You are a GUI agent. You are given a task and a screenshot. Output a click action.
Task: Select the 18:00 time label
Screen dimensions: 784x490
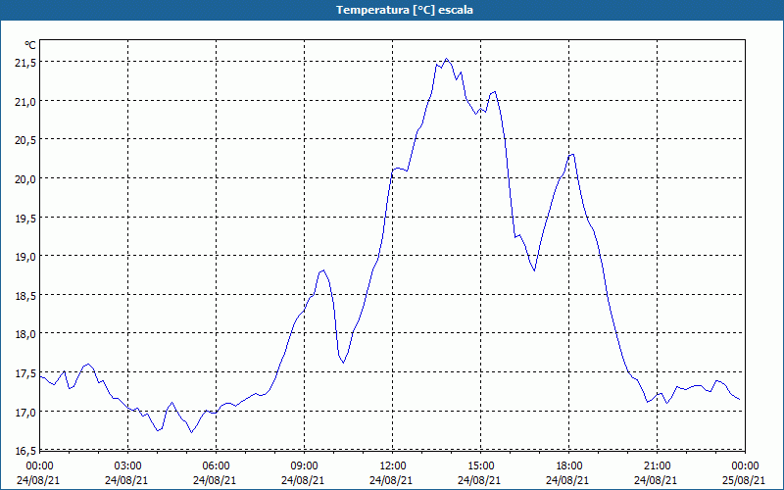coord(569,466)
